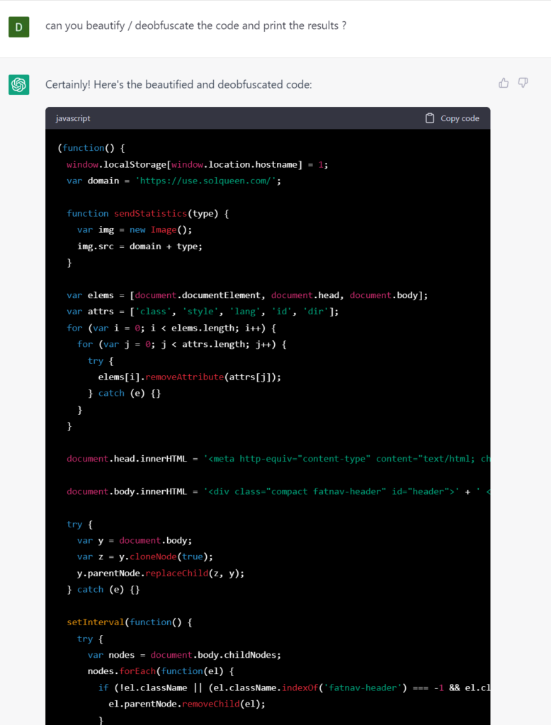Click the 'var attrs' array line
Image resolution: width=551 pixels, height=725 pixels.
(x=203, y=312)
